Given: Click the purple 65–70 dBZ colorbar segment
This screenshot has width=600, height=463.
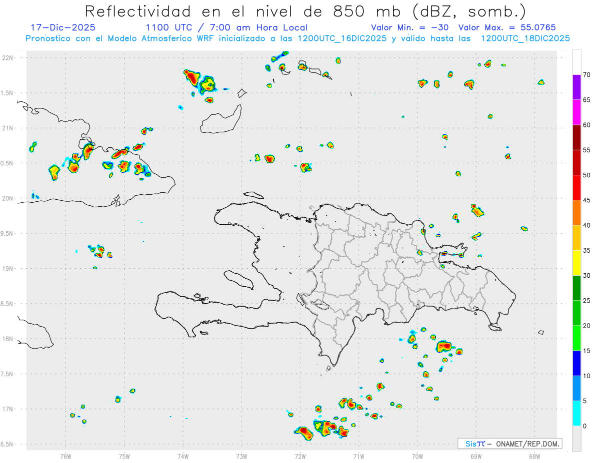Looking at the screenshot, I should 576,87.
